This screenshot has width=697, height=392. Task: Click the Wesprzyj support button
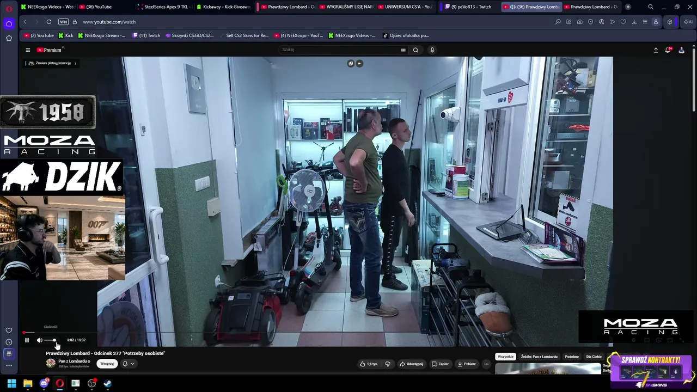tap(107, 364)
